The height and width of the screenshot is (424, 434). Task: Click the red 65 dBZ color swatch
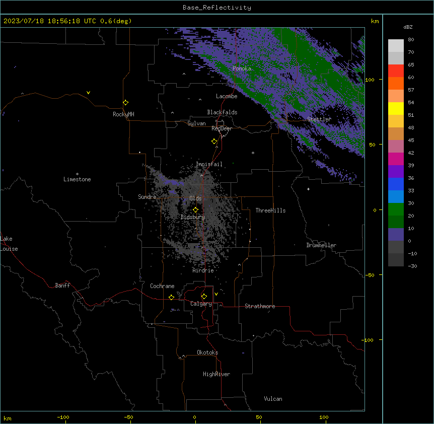(x=396, y=70)
